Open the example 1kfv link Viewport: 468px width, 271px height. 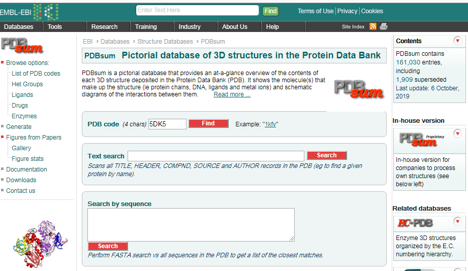coord(270,124)
